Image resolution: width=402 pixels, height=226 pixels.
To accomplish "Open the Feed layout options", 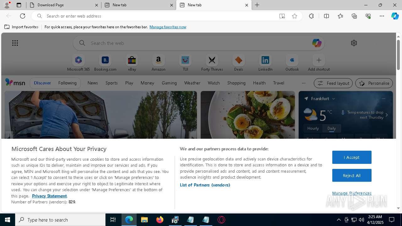I will (333, 83).
